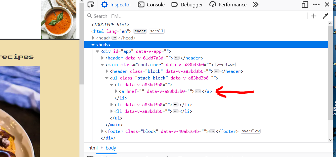Click the overflow badge on the footer node
Screen dimensions: 336x157
coord(251,131)
